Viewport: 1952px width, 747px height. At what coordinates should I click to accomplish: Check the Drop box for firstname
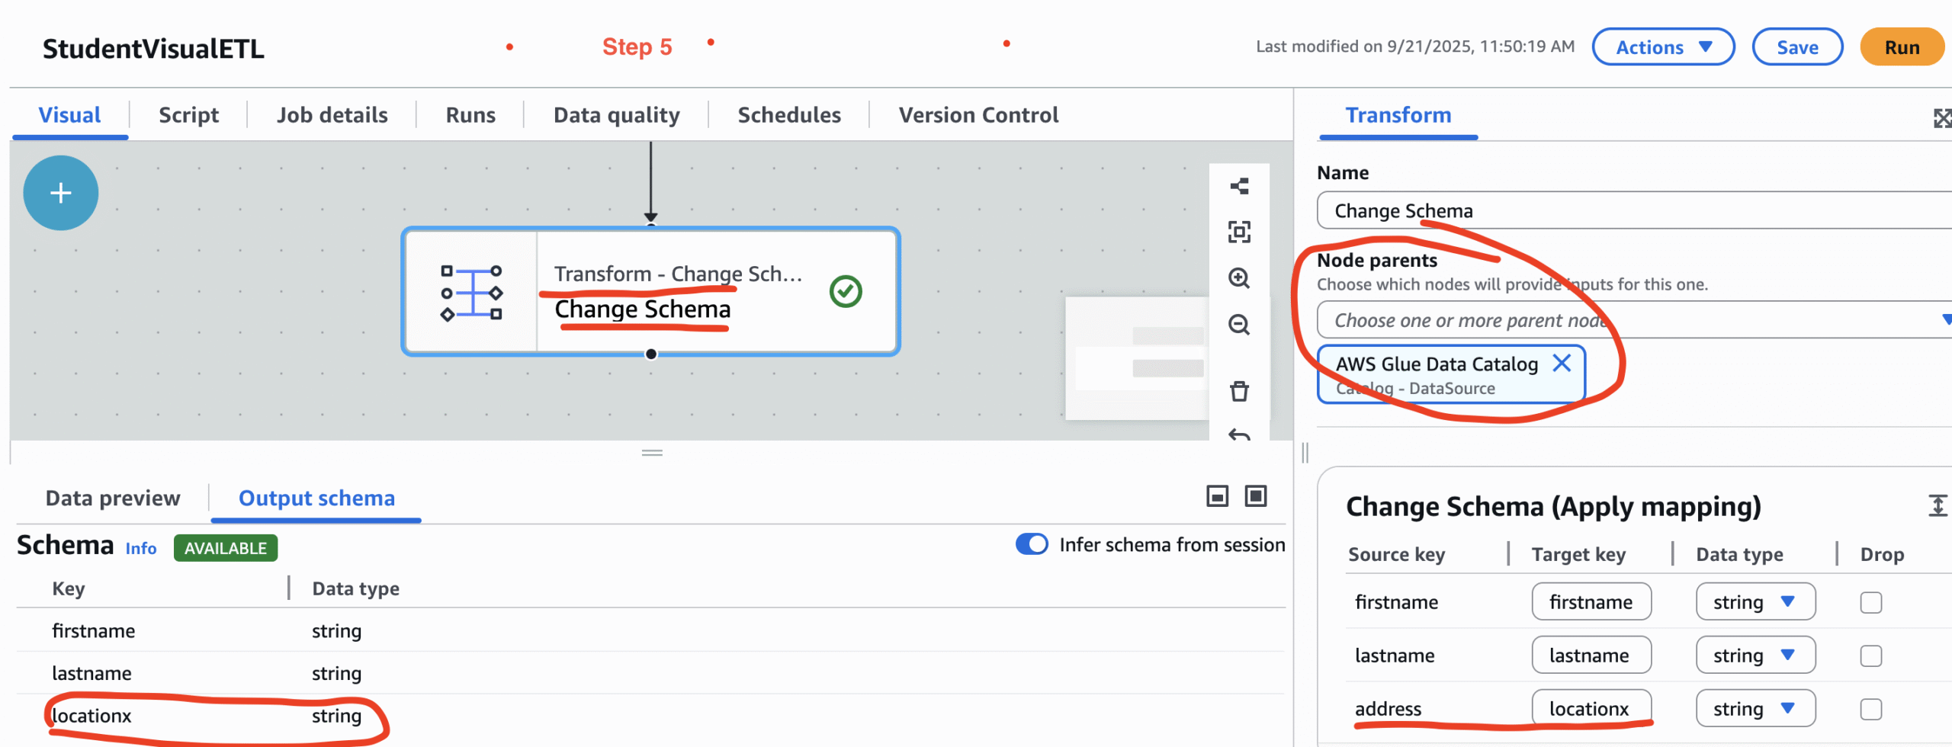(1870, 602)
